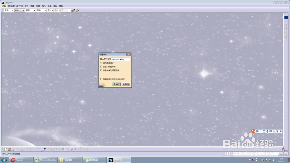Click the Copy icon in bottom toolbar
Viewport: 290px width, 163px height.
[27, 149]
